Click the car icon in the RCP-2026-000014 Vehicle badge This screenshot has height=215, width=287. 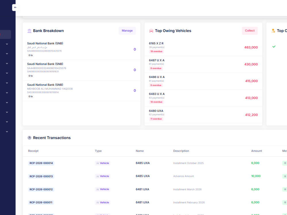tap(98, 163)
